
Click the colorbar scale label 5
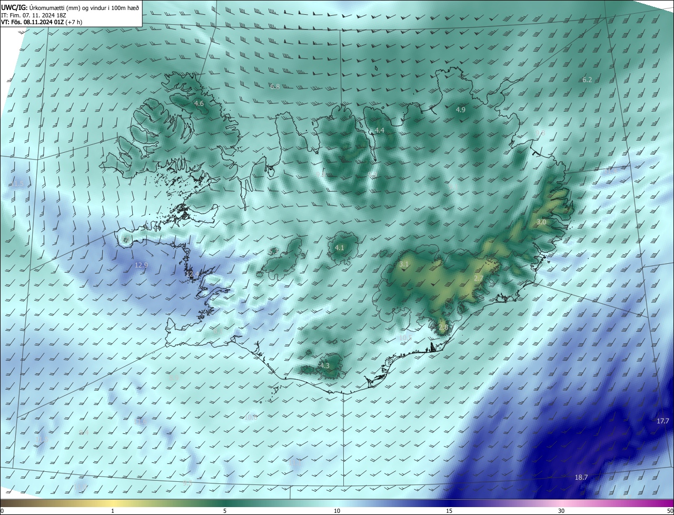coord(225,511)
